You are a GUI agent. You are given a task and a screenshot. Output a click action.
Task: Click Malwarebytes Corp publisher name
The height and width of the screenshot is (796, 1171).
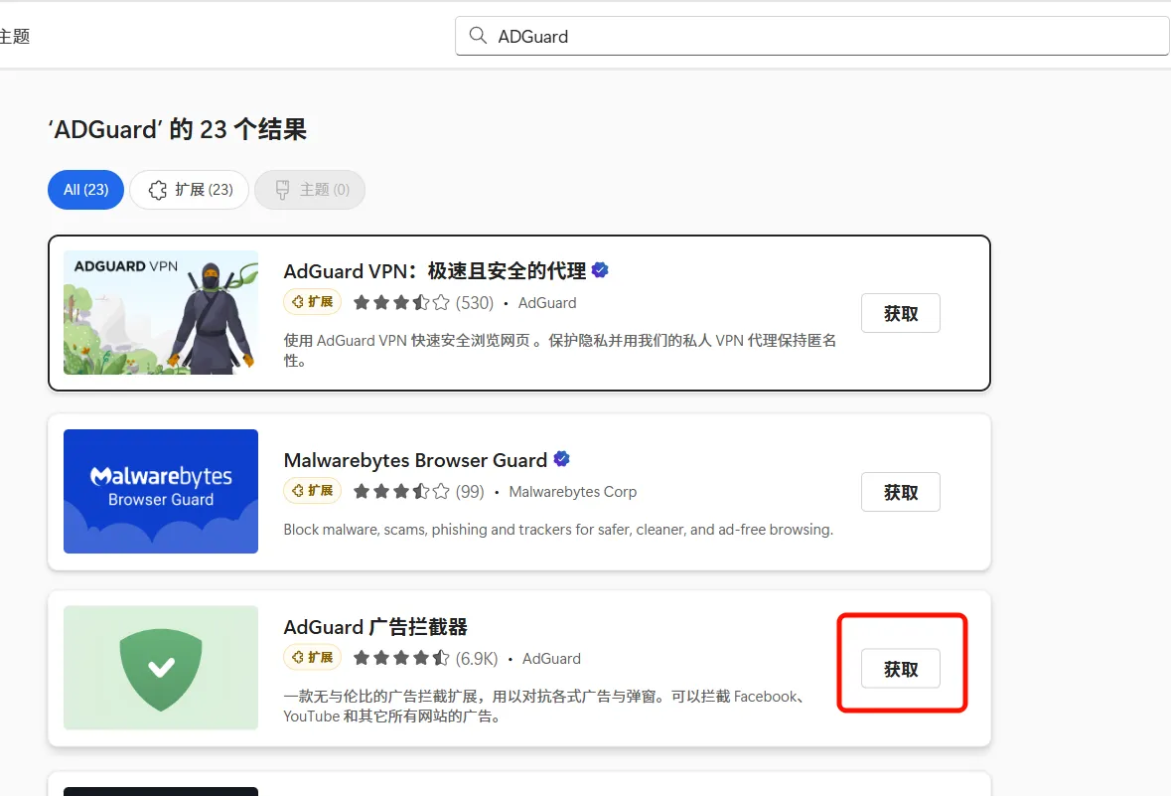[573, 492]
